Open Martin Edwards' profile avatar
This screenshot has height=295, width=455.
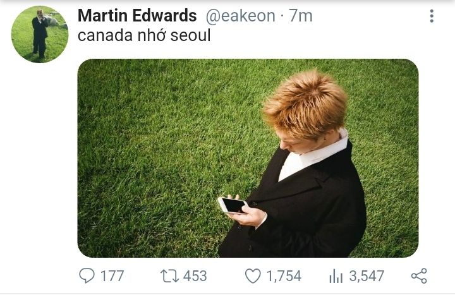click(x=40, y=34)
